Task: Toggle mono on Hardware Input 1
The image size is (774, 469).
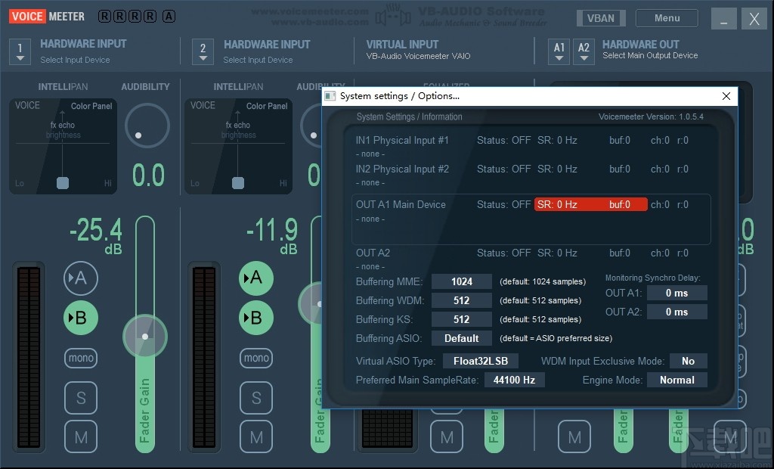Action: (x=80, y=358)
